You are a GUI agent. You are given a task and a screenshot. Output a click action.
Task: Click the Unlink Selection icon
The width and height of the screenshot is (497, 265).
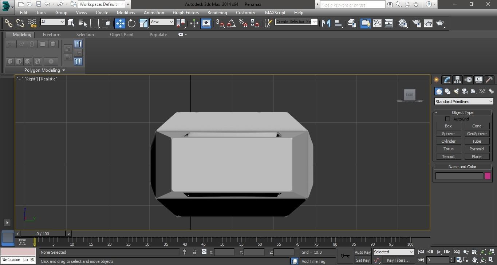point(20,23)
